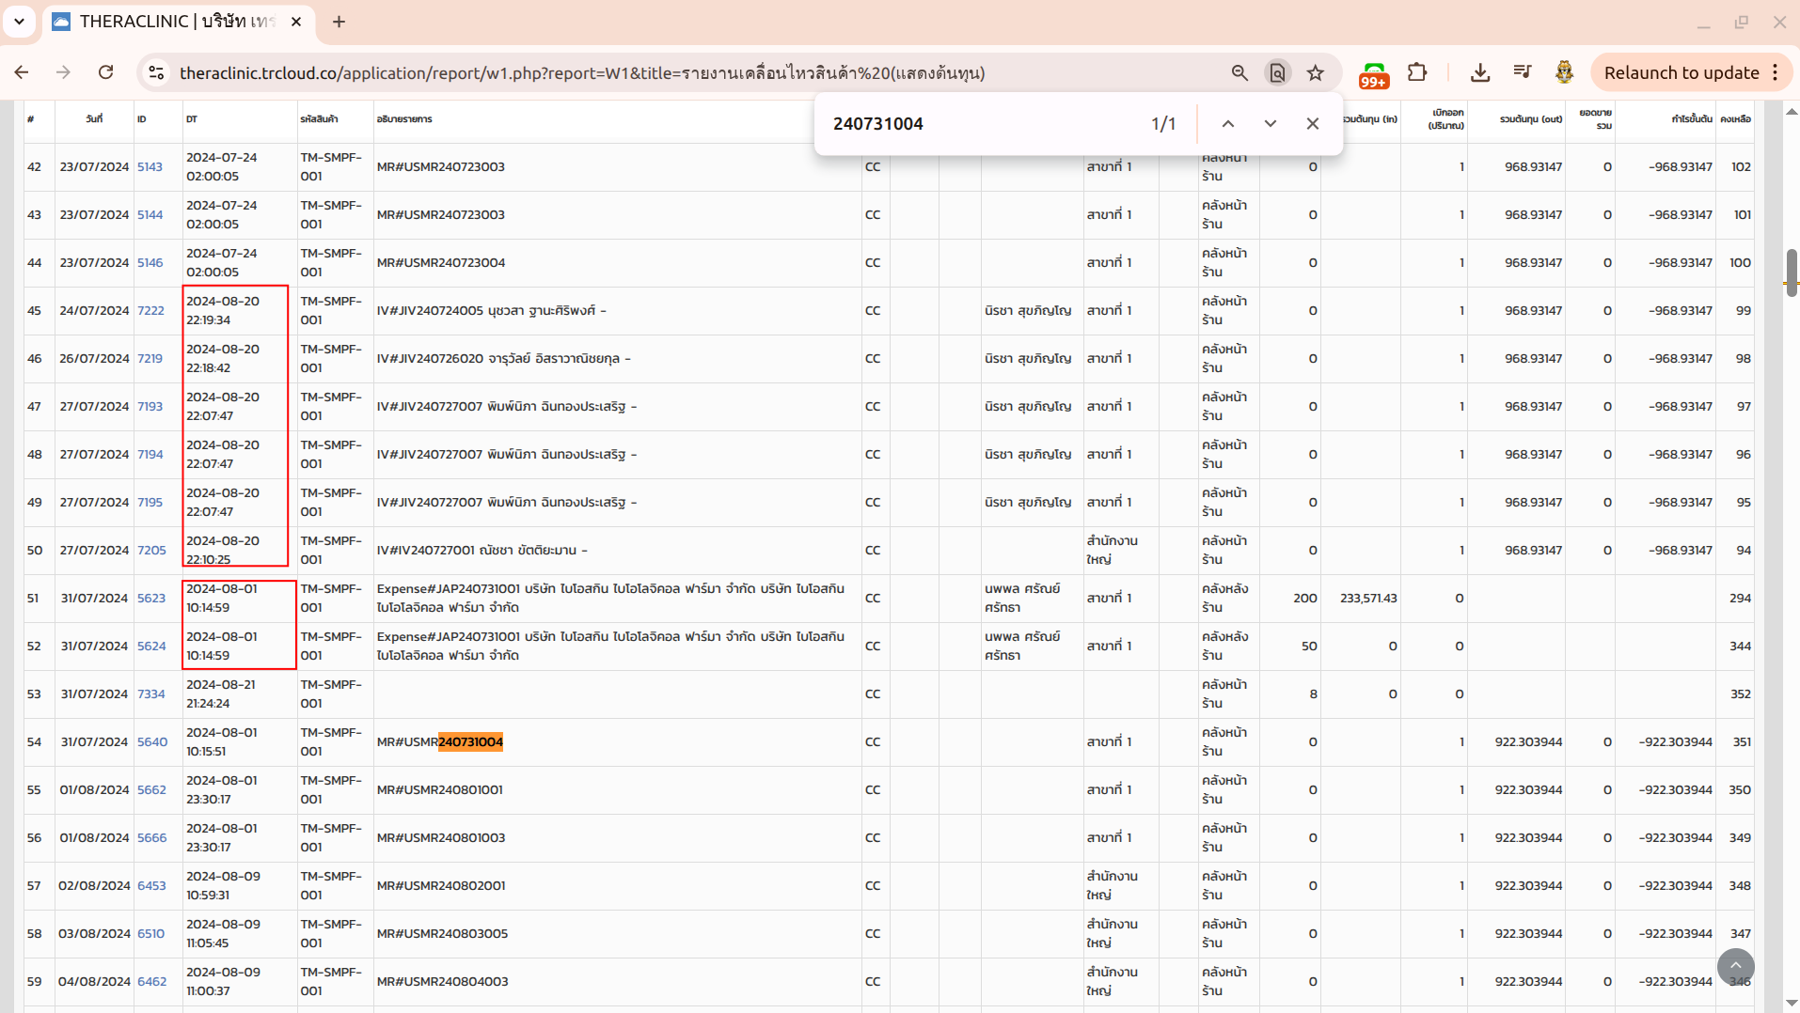Open the green 99+ extension icon
The image size is (1800, 1013).
(1374, 74)
